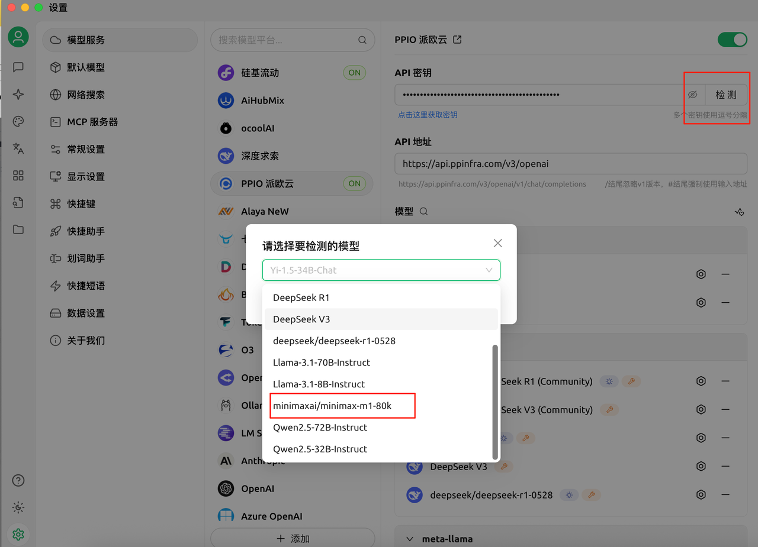The width and height of the screenshot is (758, 547).
Task: Remove DeepSeek R1 (Community) with minus icon
Action: [725, 381]
